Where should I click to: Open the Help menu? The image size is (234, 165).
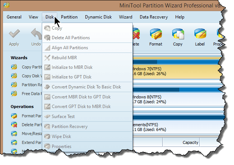pos(180,17)
